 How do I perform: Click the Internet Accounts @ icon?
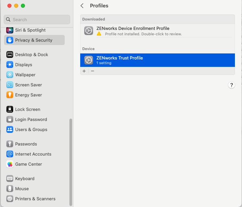point(10,154)
